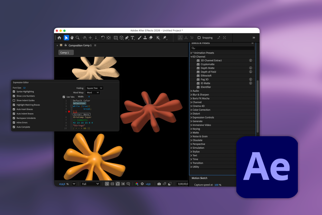Uncheck Auto Complete

pos(14,127)
